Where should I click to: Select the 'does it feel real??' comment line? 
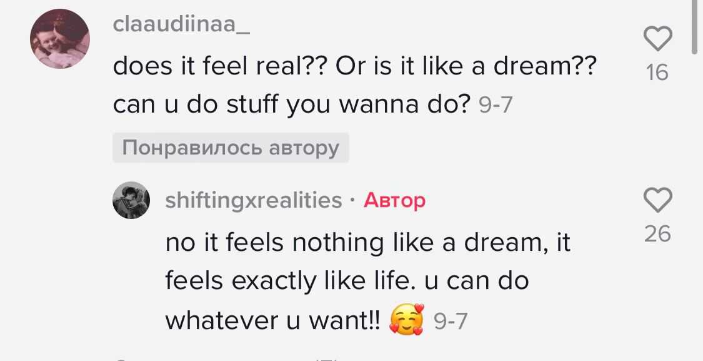pyautogui.click(x=355, y=66)
